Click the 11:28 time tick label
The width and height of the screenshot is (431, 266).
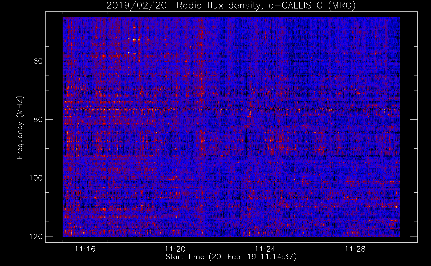[355, 249]
